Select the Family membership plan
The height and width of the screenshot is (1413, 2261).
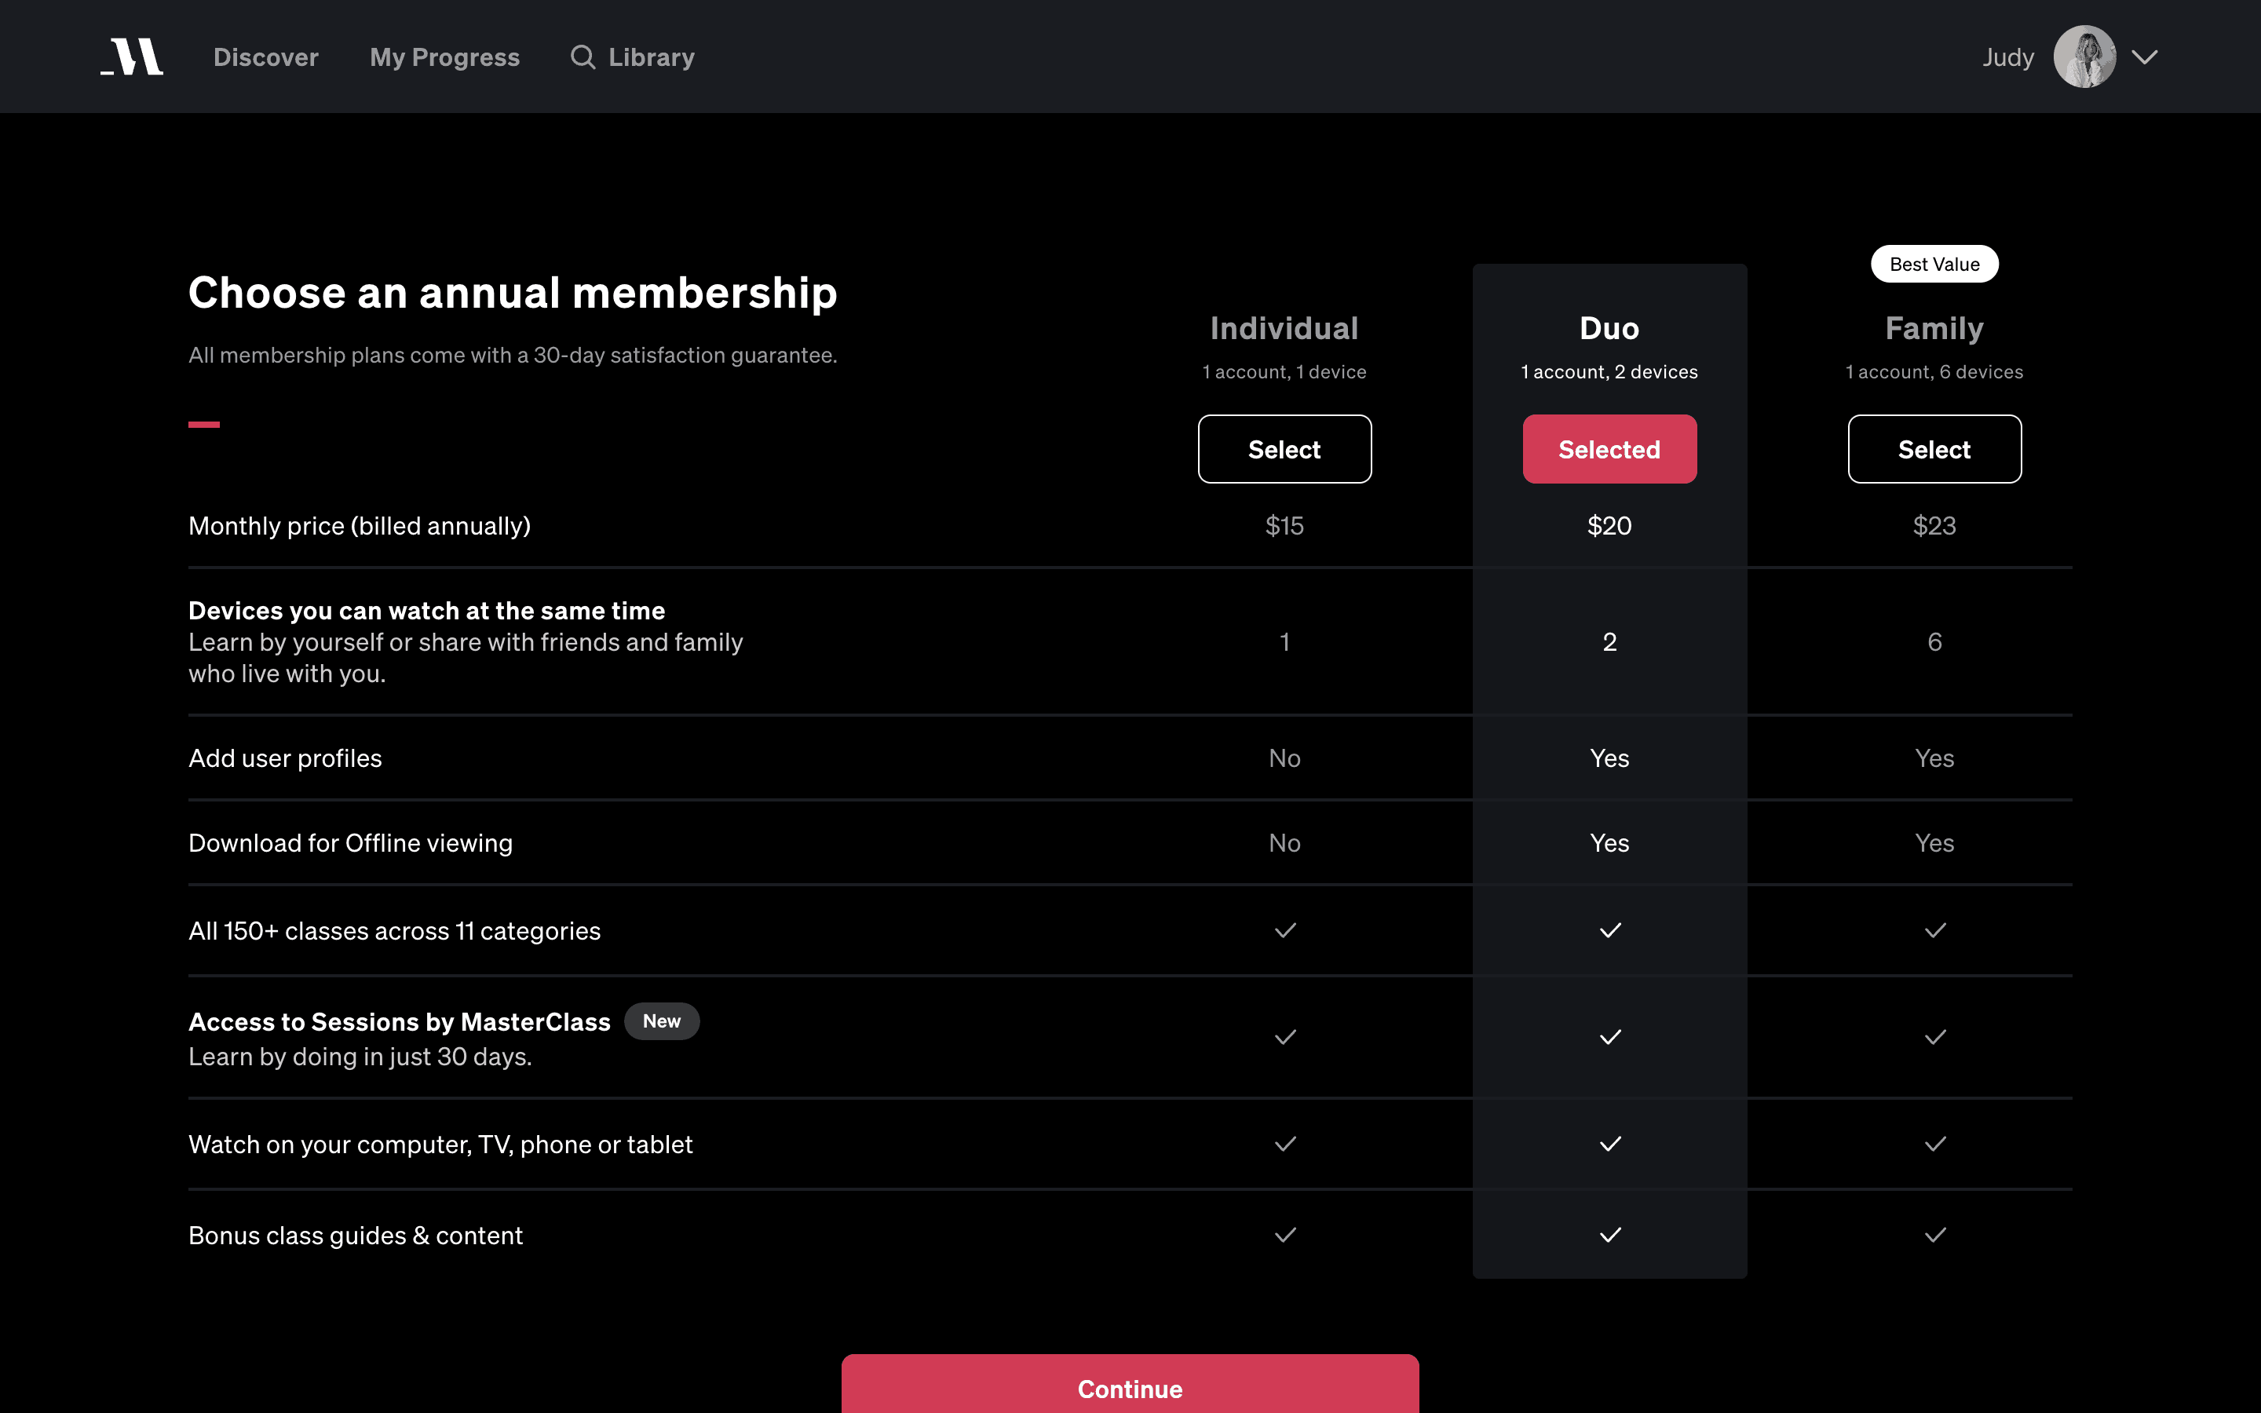(x=1934, y=450)
